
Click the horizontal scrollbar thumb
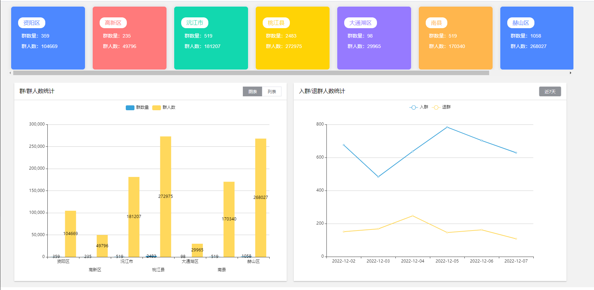(251, 73)
